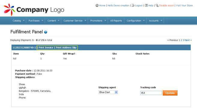Viewport: 197px width, 108px height.
Task: Expand the Configuration menu arrow
Action: (x=144, y=20)
